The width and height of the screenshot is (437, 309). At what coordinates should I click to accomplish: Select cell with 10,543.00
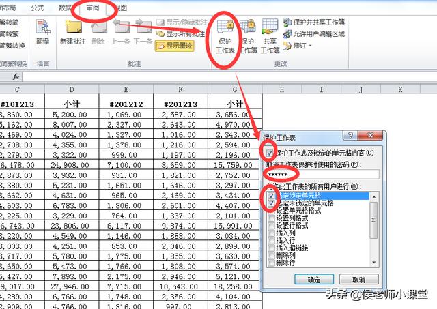(x=180, y=286)
